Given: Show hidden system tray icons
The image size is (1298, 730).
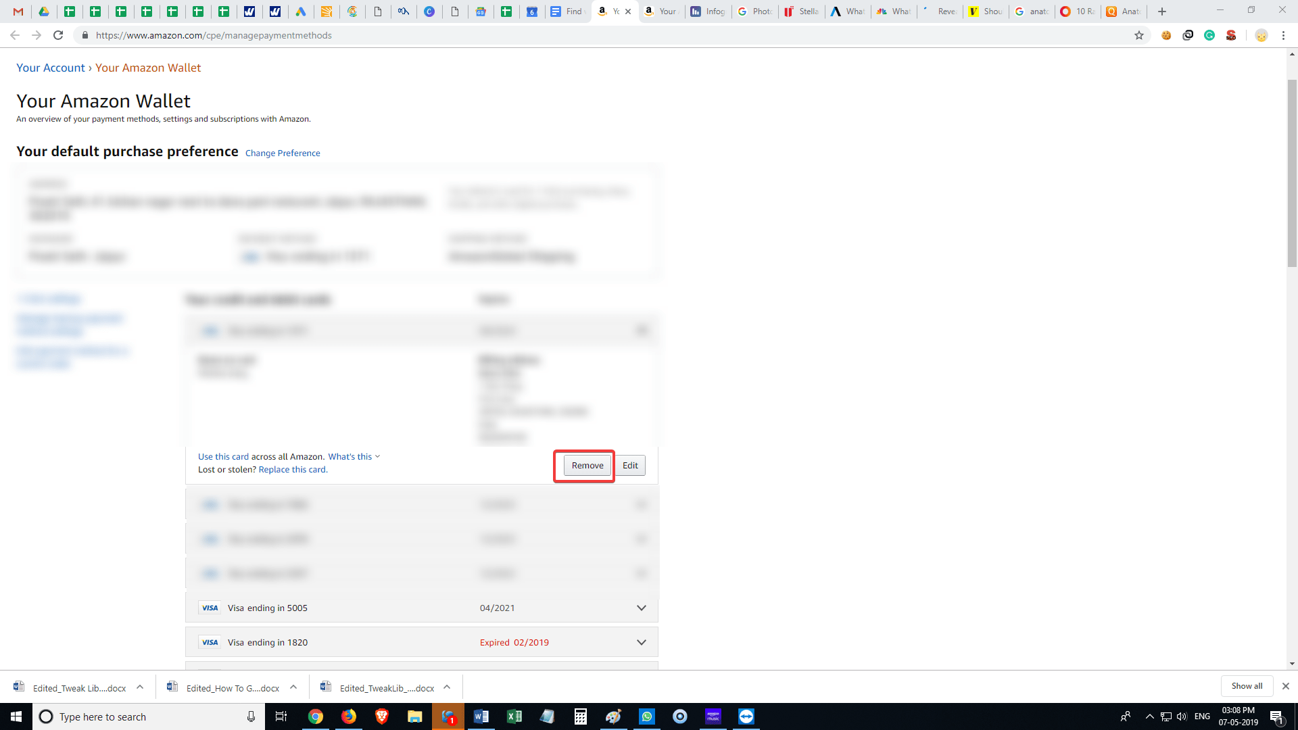Looking at the screenshot, I should point(1150,716).
